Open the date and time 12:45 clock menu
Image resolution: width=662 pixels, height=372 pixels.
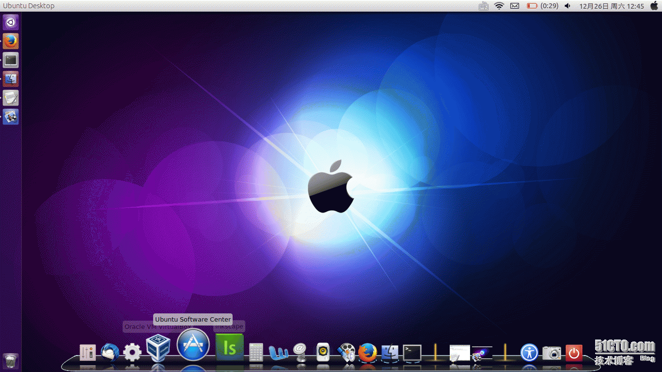[612, 6]
